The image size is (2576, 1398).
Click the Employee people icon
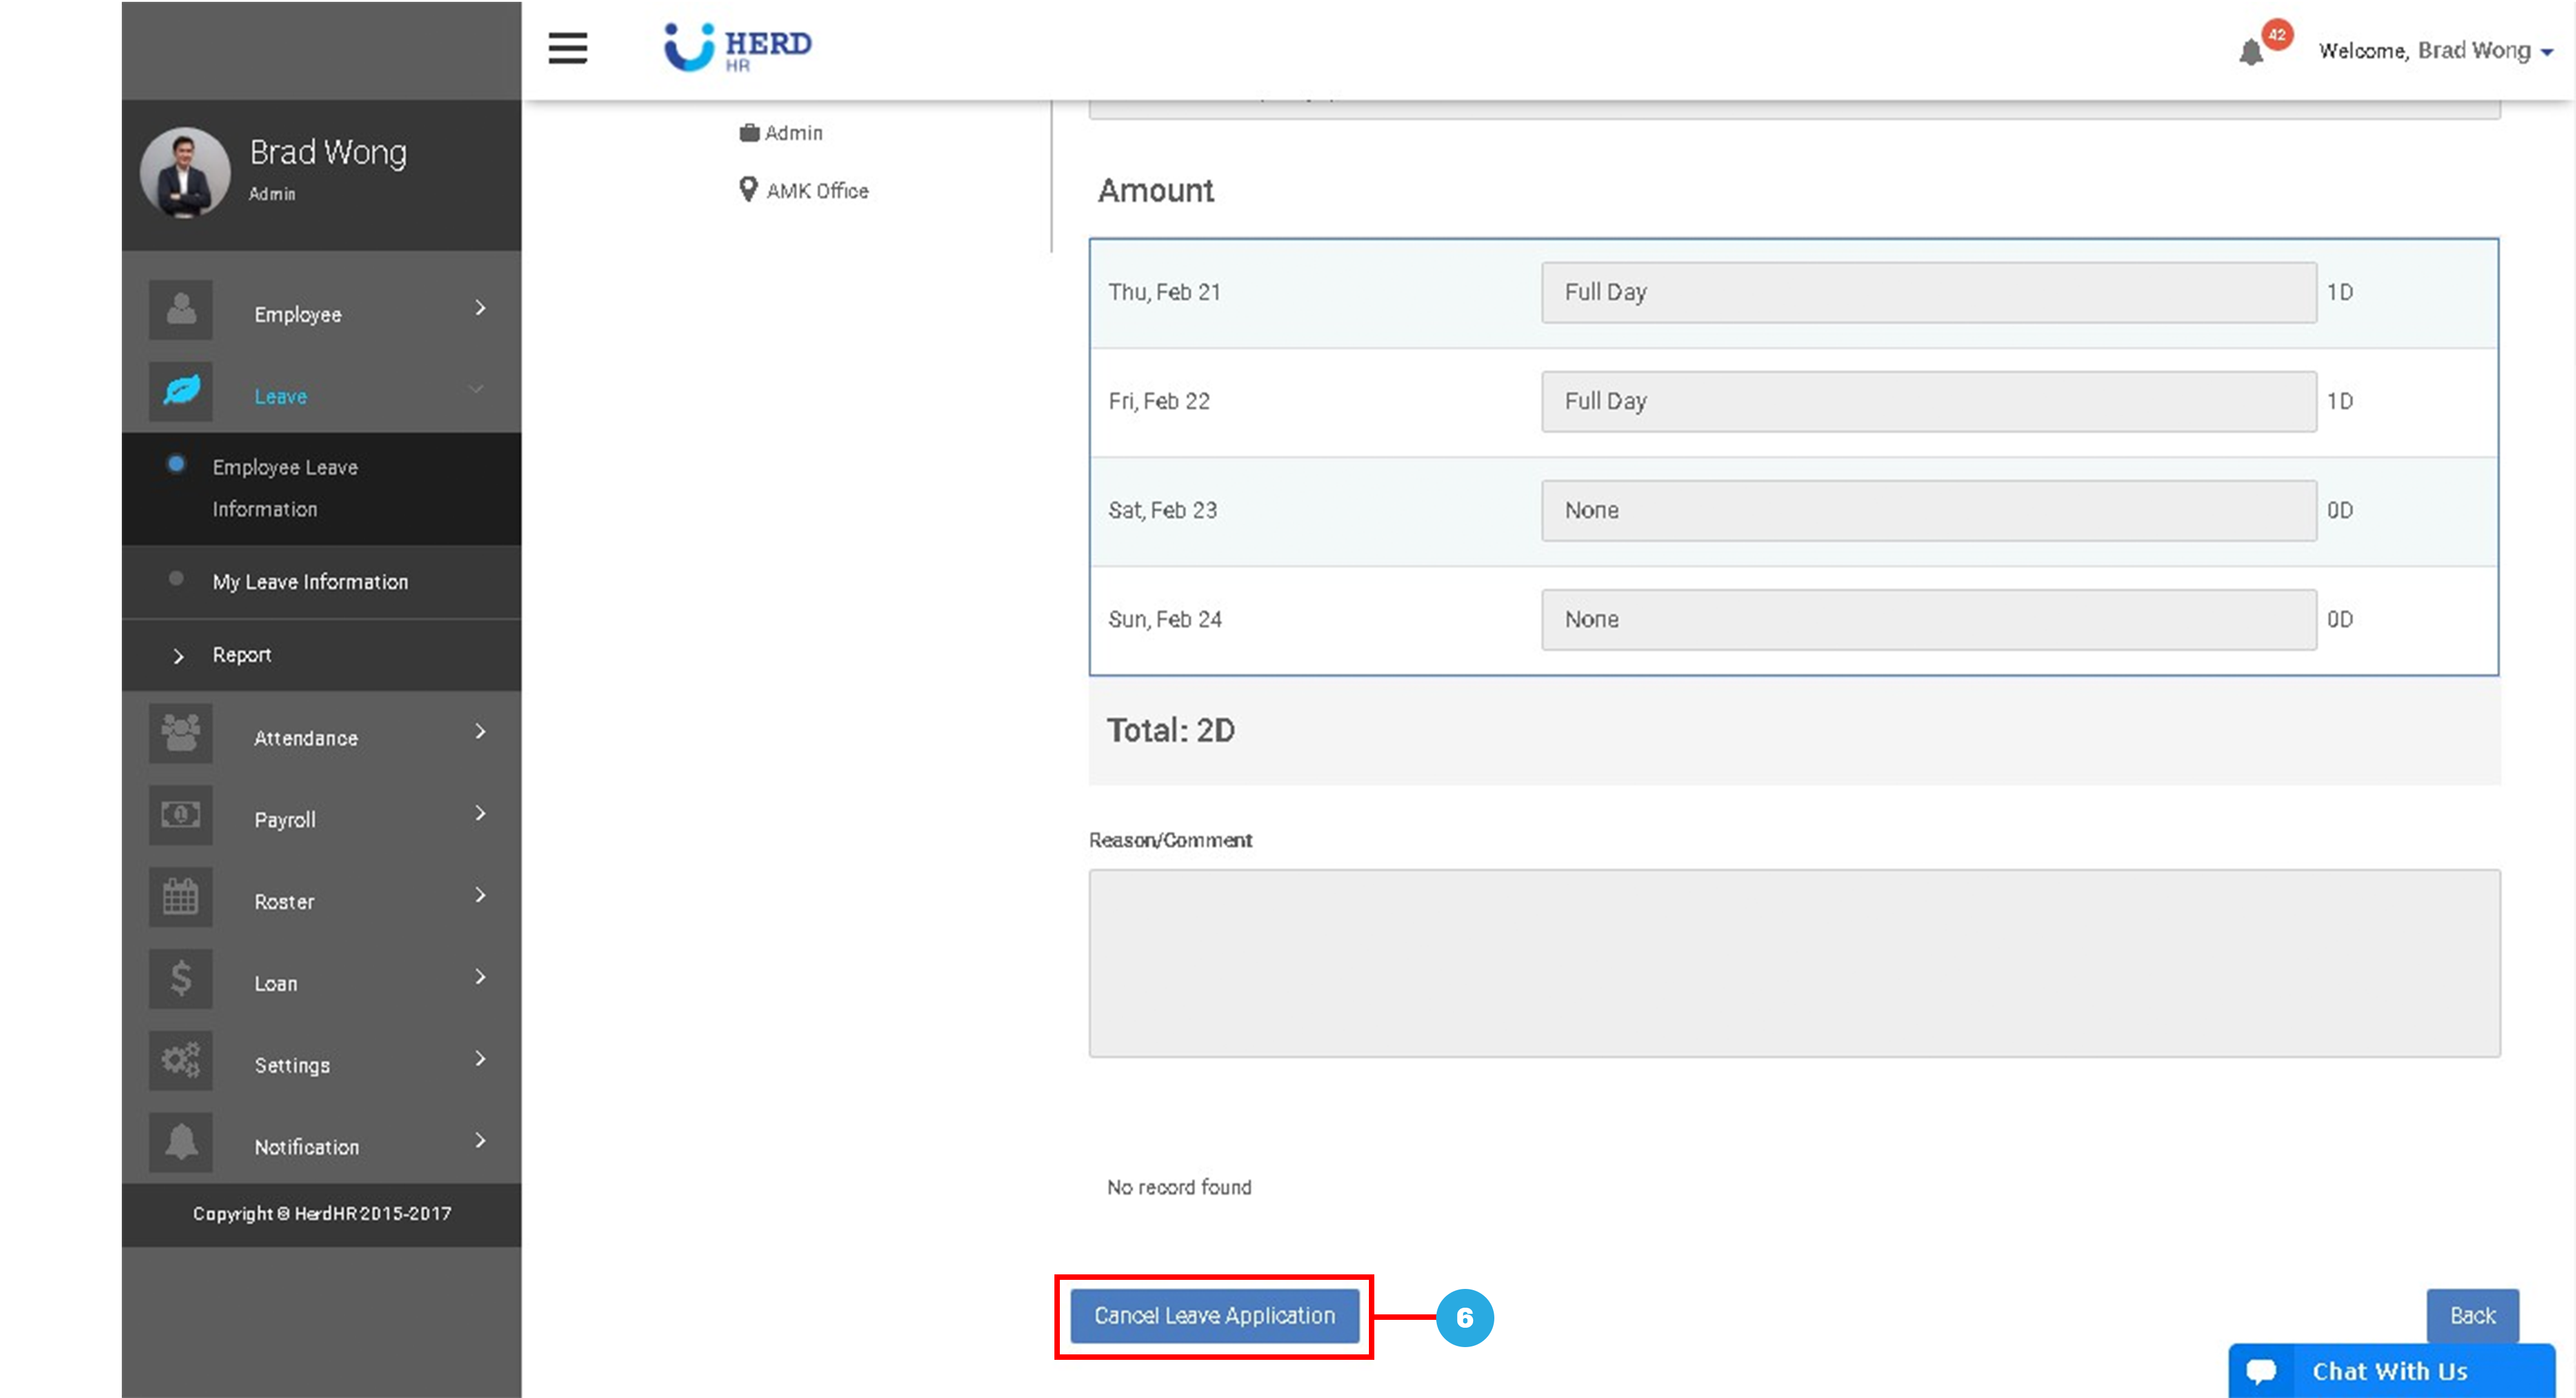point(181,309)
